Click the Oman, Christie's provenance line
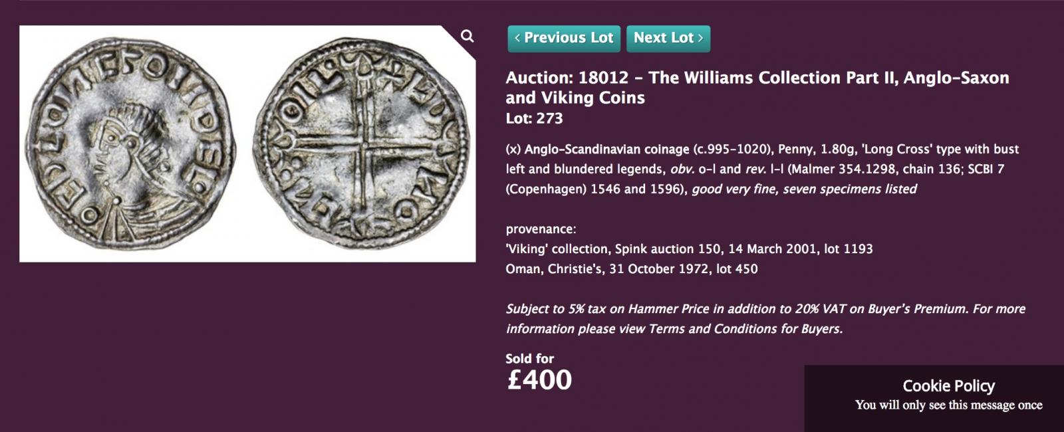Screen dimensions: 1064x432 [x=632, y=269]
